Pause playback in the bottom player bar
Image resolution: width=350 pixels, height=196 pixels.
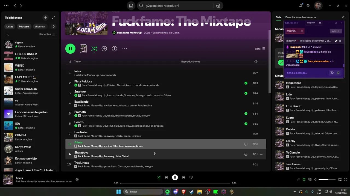175,177
